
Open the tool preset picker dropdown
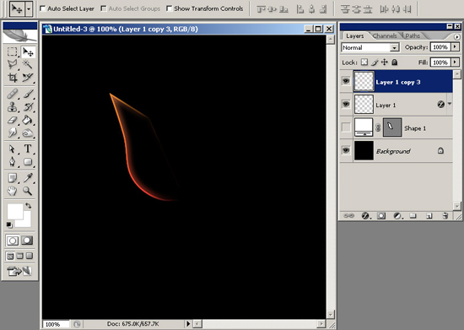click(29, 9)
